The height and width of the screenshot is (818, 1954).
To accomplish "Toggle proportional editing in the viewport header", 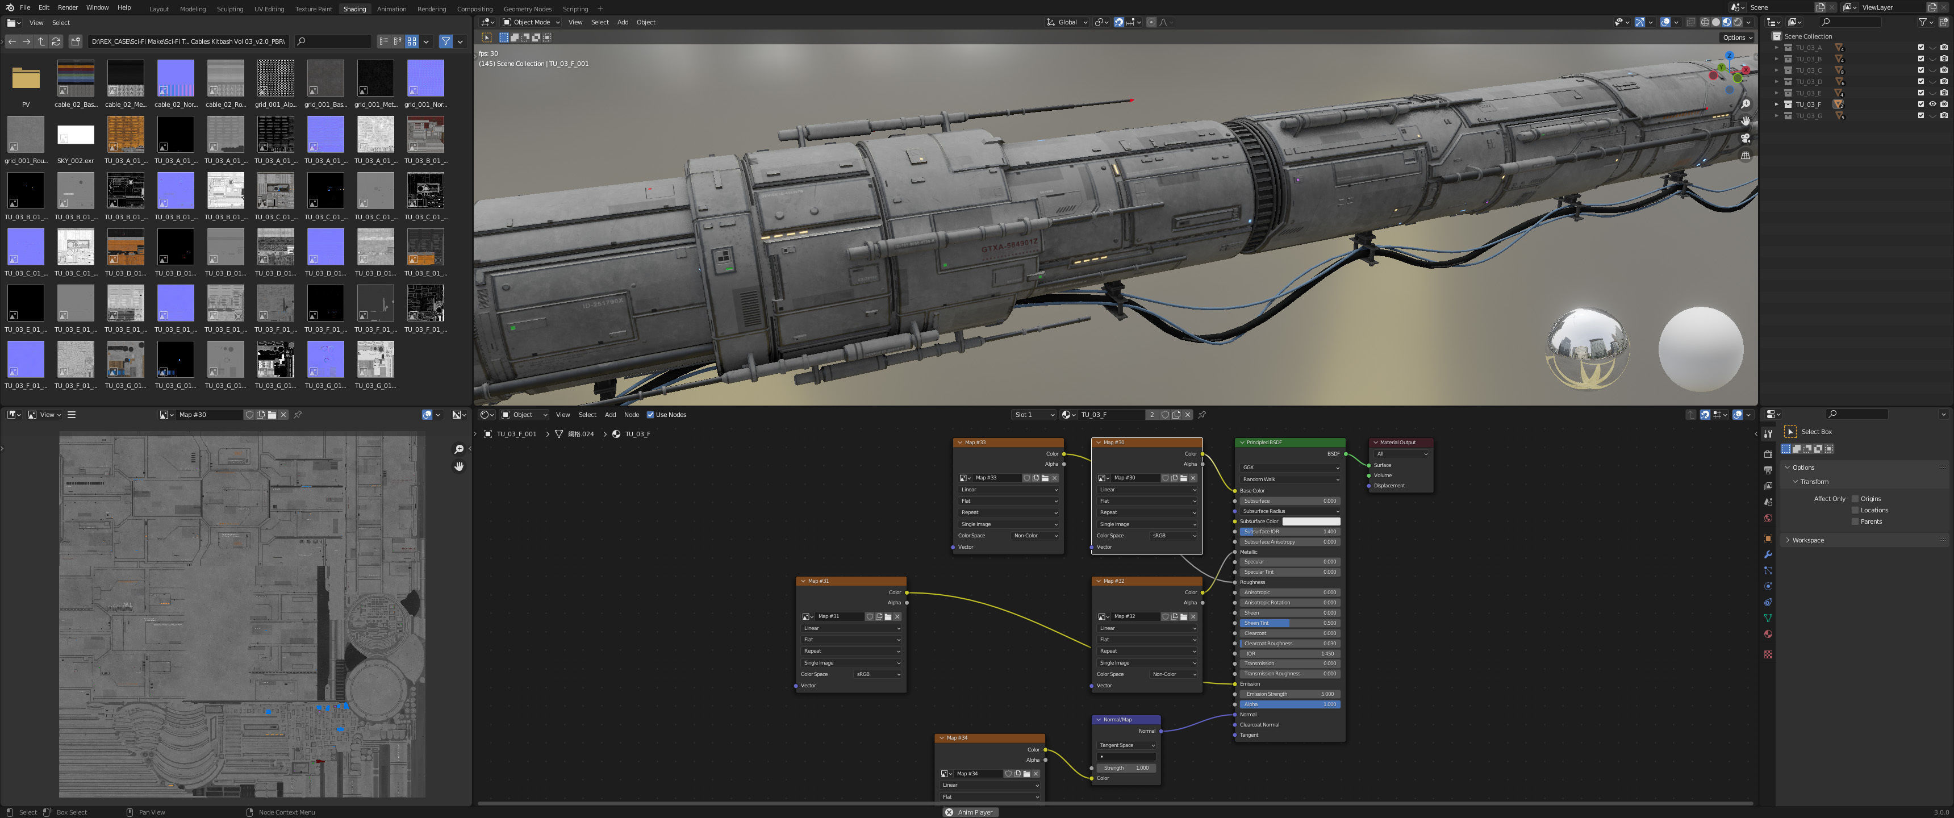I will tap(1151, 22).
